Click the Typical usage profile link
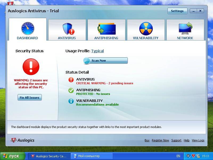 (97, 51)
